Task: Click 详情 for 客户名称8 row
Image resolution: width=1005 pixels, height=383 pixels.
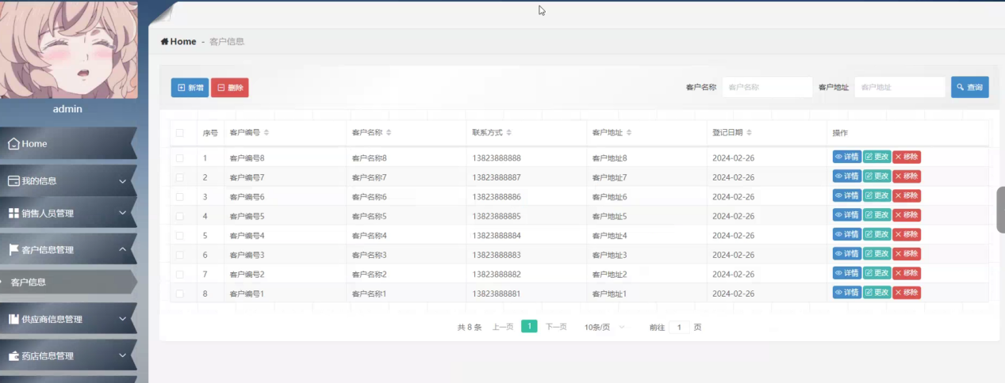Action: coord(846,157)
